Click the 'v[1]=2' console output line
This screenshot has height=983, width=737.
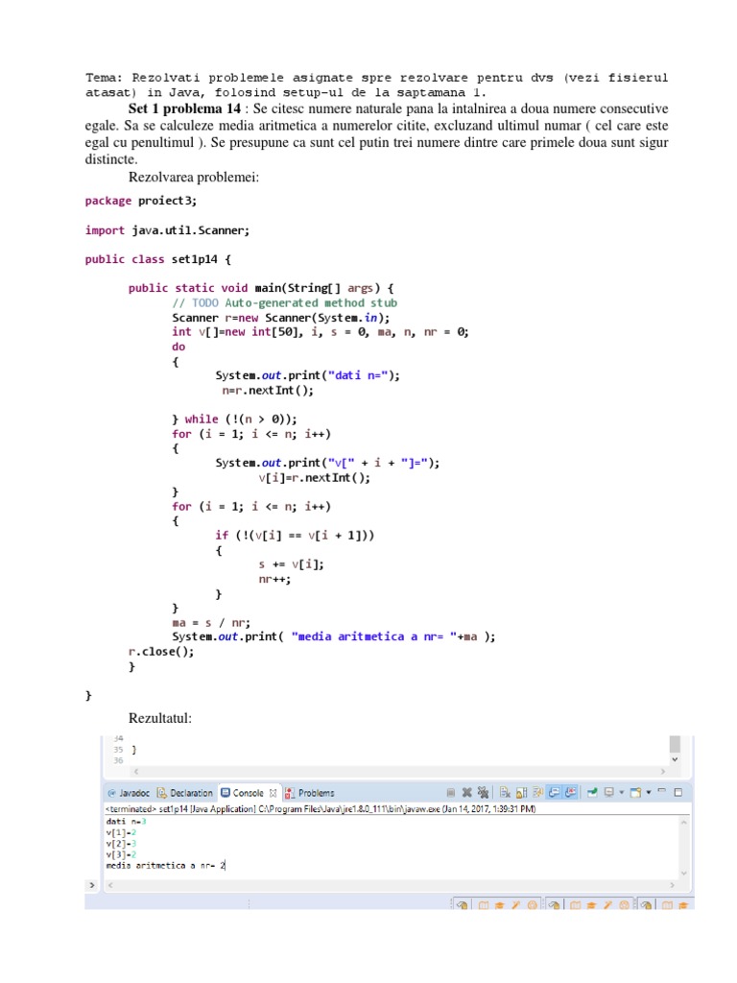[x=121, y=832]
